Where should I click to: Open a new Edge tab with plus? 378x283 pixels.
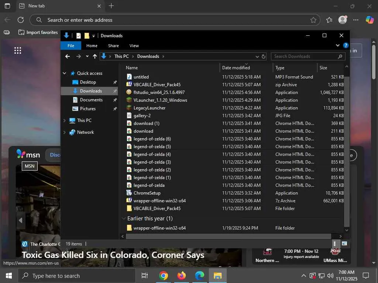click(111, 6)
